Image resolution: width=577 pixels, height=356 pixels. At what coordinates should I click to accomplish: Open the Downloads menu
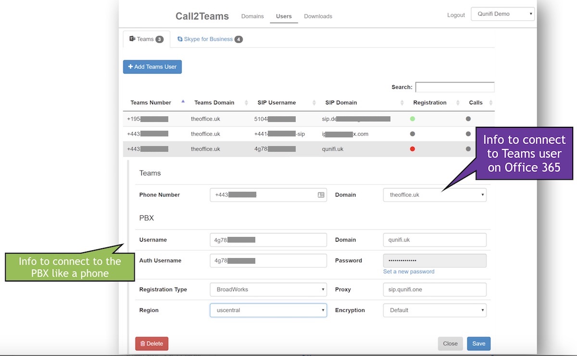(318, 16)
